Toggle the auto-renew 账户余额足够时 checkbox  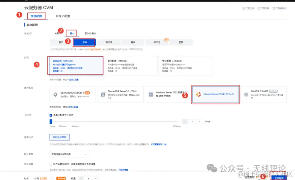(51, 164)
